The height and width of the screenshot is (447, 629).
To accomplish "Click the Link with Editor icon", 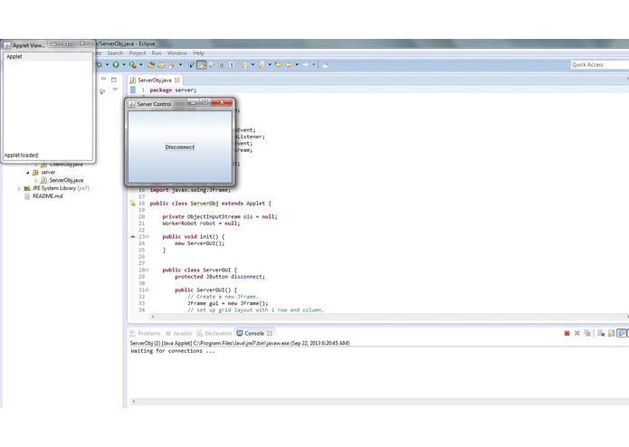I will point(102,91).
